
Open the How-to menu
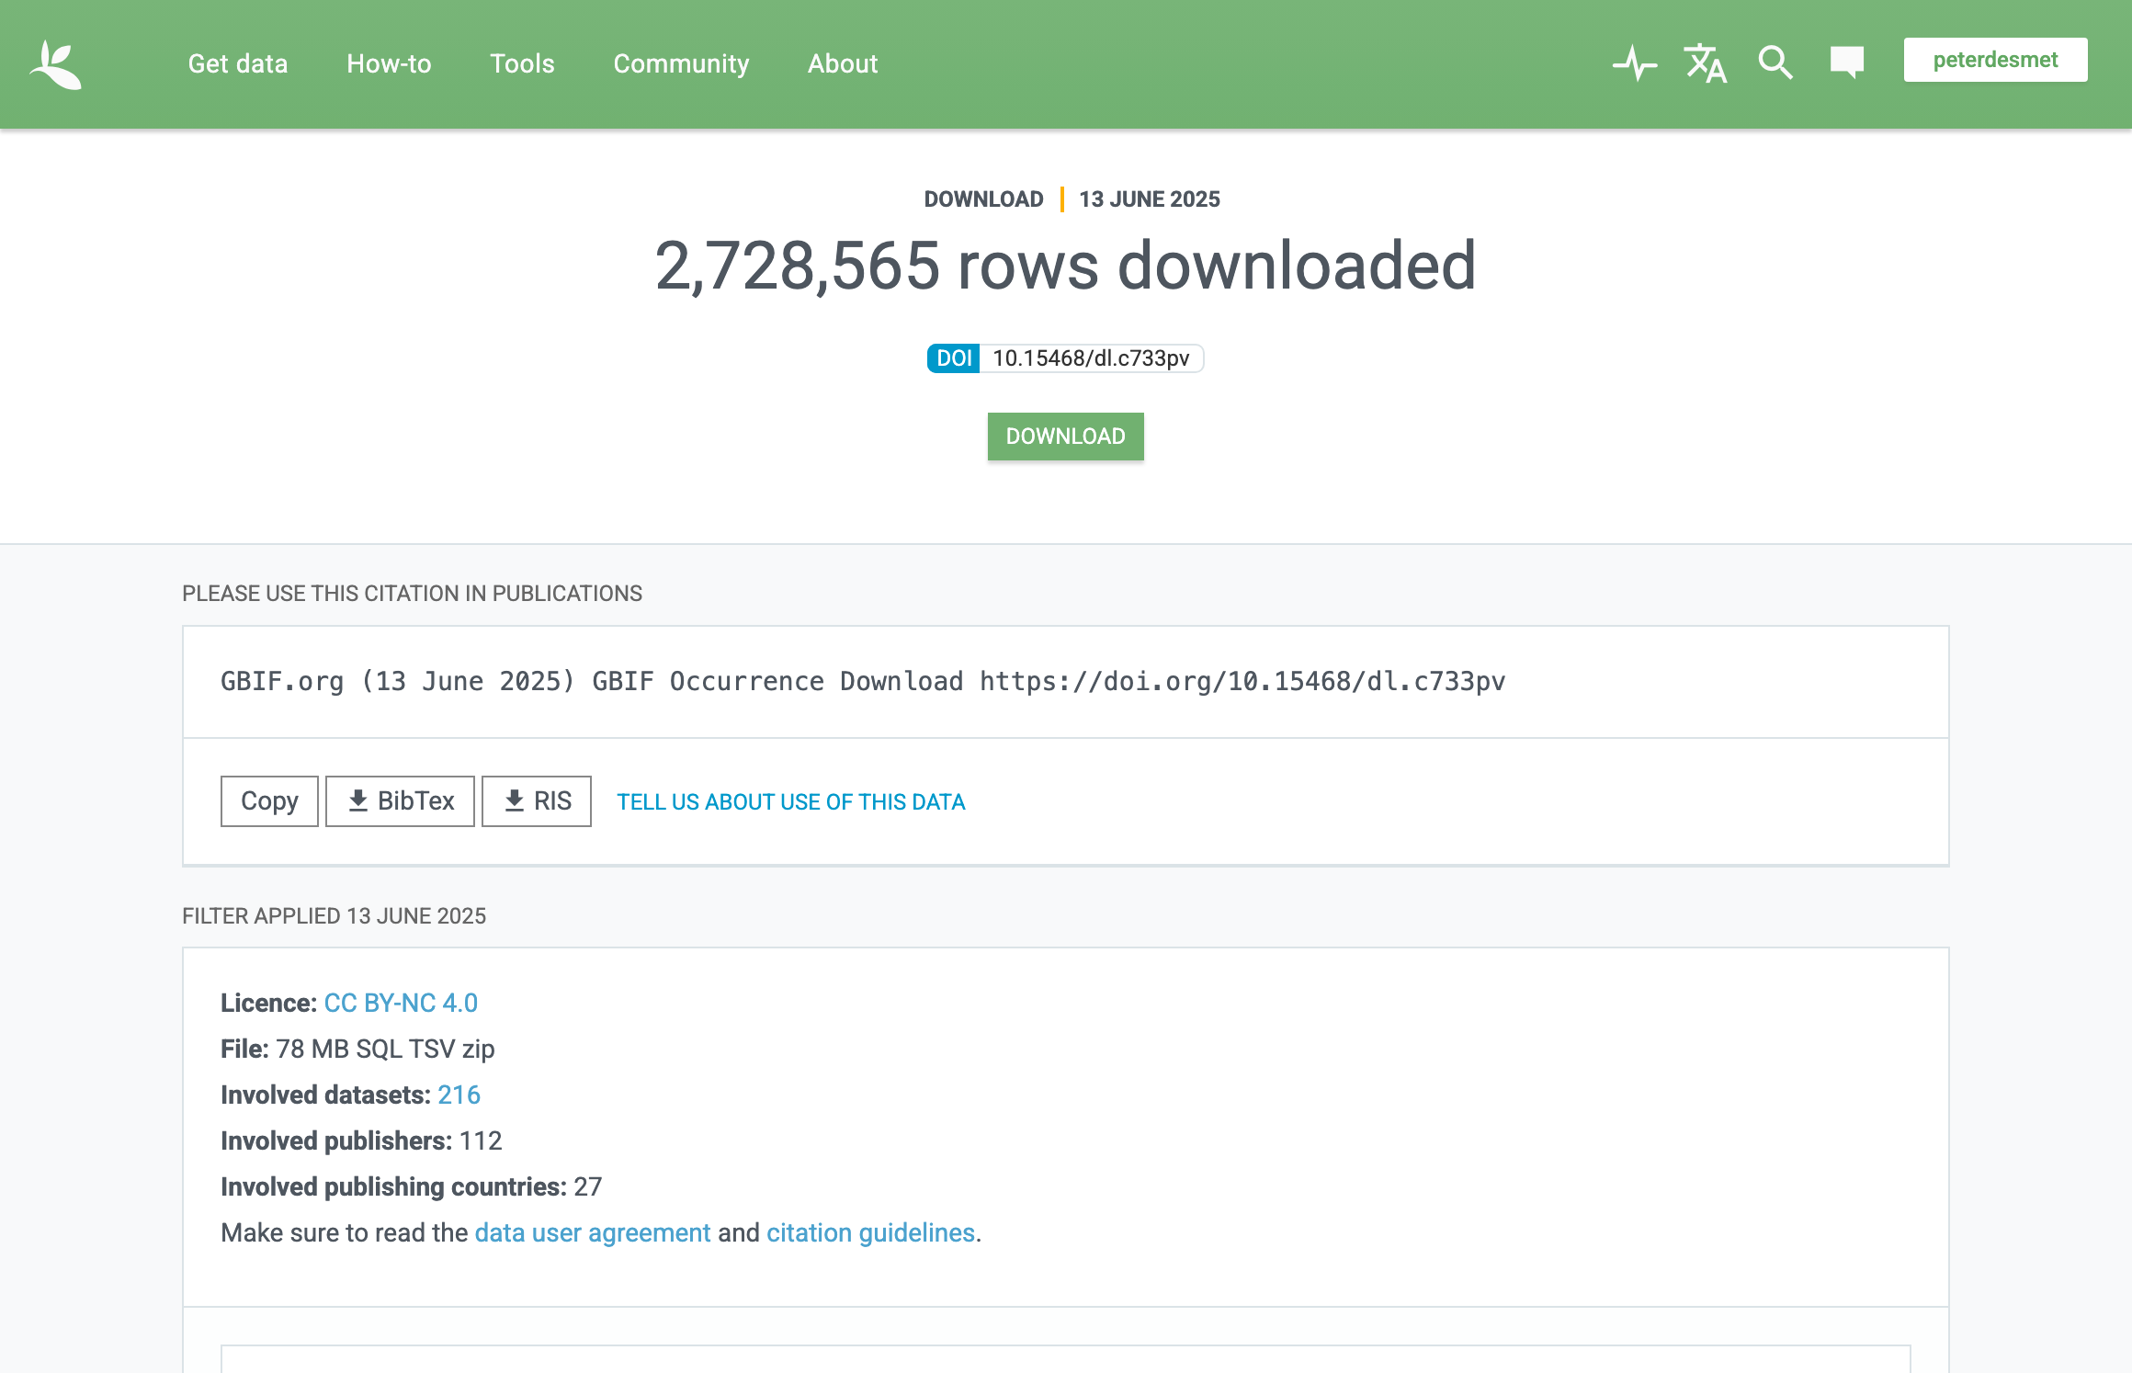click(389, 63)
